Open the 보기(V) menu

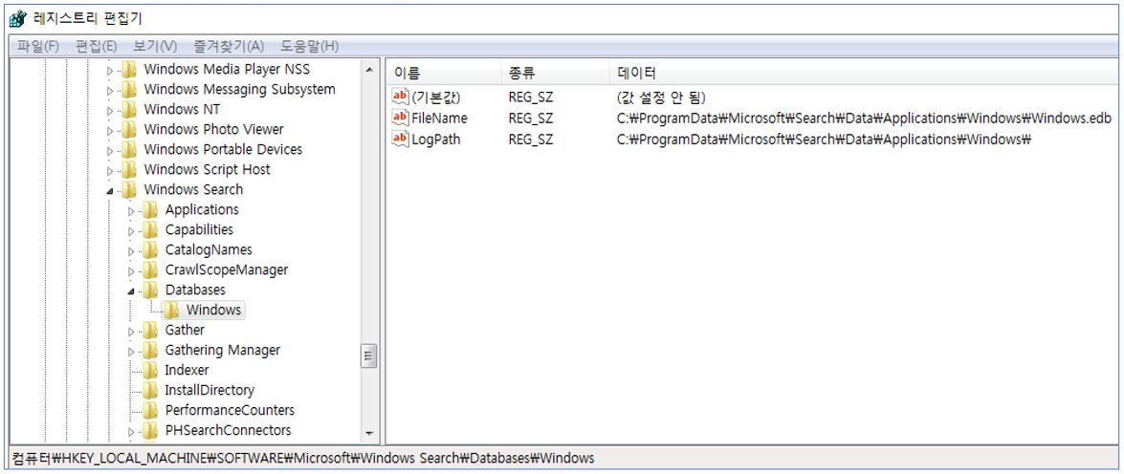click(x=155, y=46)
